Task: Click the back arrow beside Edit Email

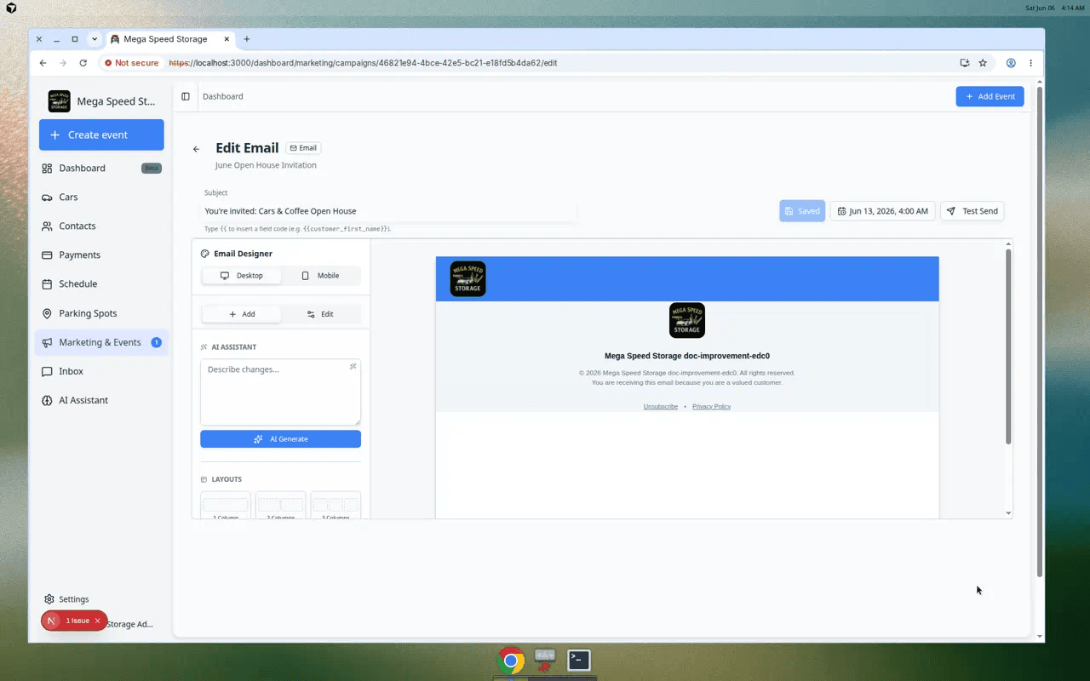Action: (x=197, y=149)
